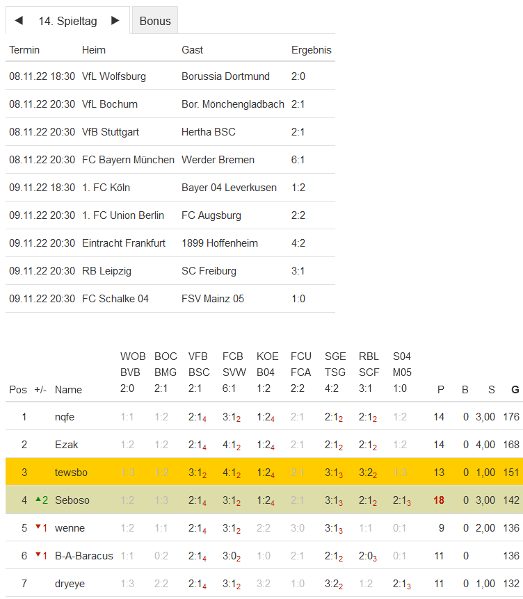Click the dryeye player name
Screen dimensions: 523x599
pos(70,584)
